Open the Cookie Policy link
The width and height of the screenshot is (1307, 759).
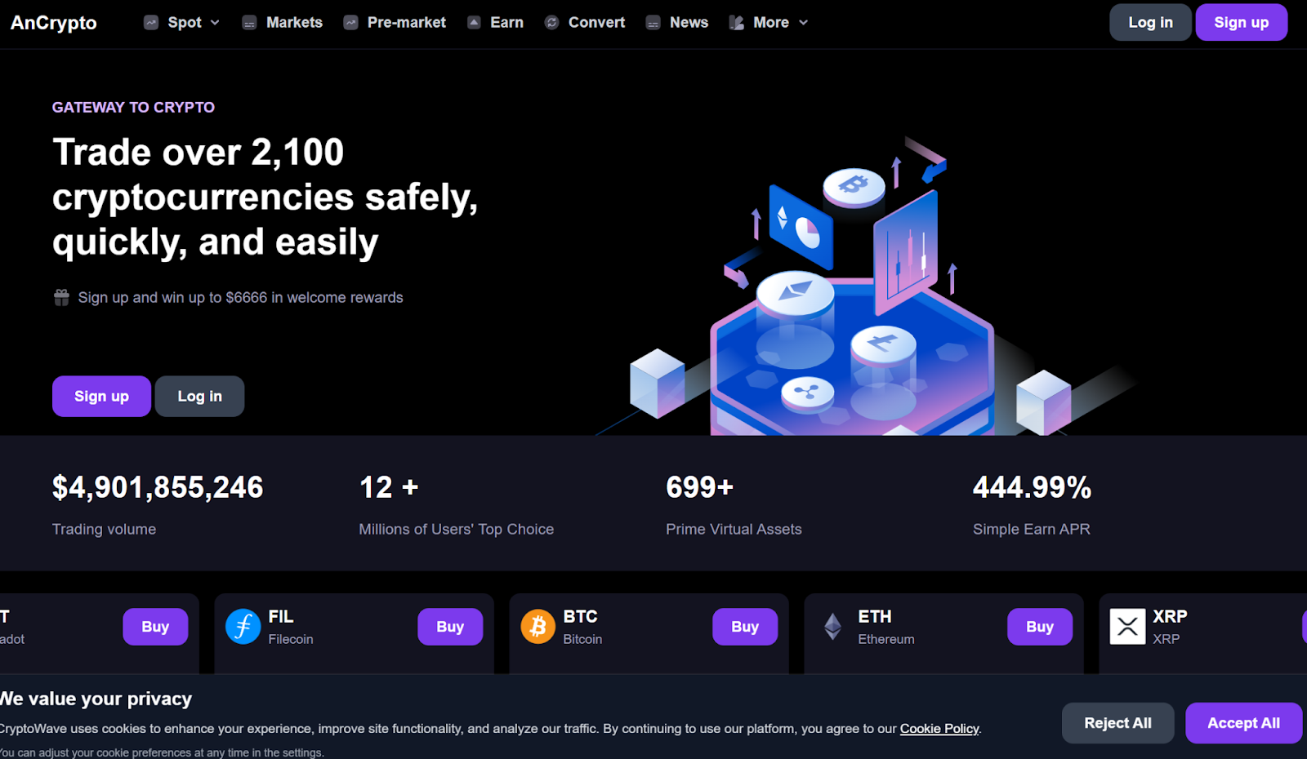939,729
